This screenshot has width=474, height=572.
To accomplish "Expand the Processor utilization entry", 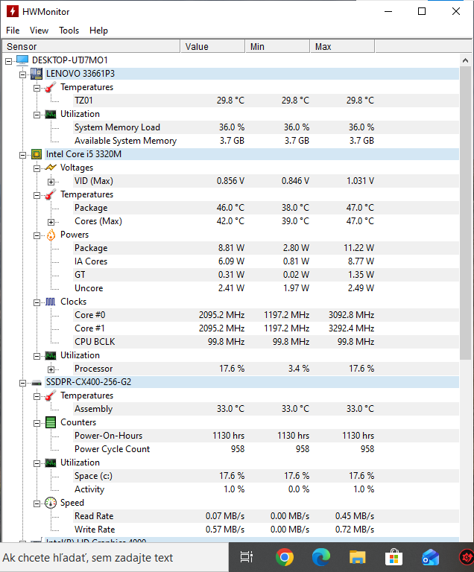I will 51,369.
